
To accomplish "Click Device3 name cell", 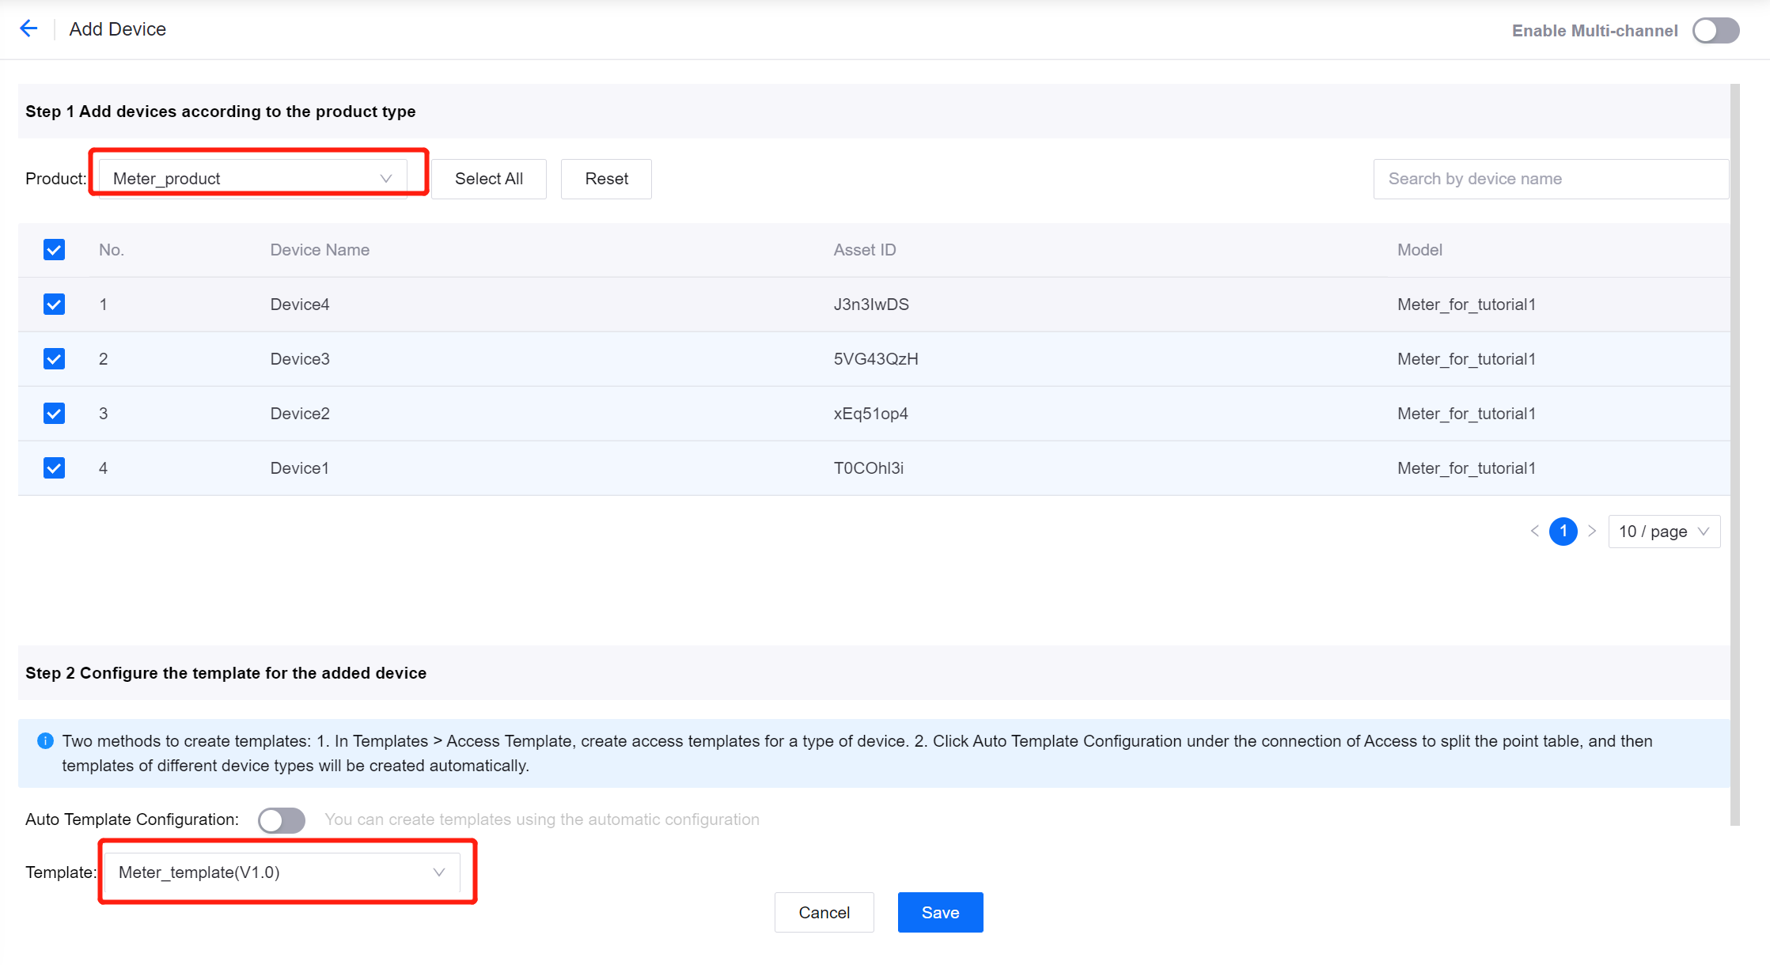I will (300, 359).
